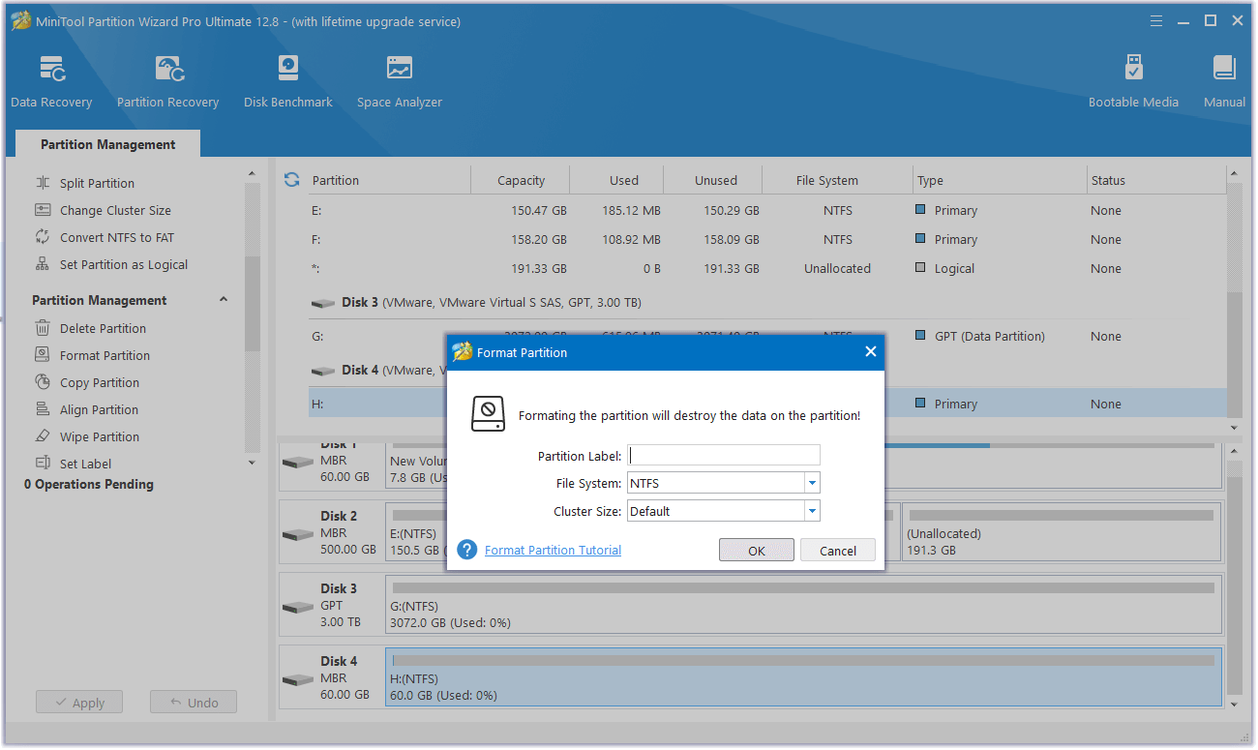Select the G:(NTFS) 3072.0 GB block in disk map

(x=803, y=605)
